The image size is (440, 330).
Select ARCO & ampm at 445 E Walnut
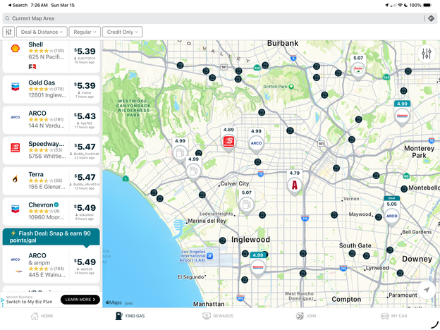[51, 264]
